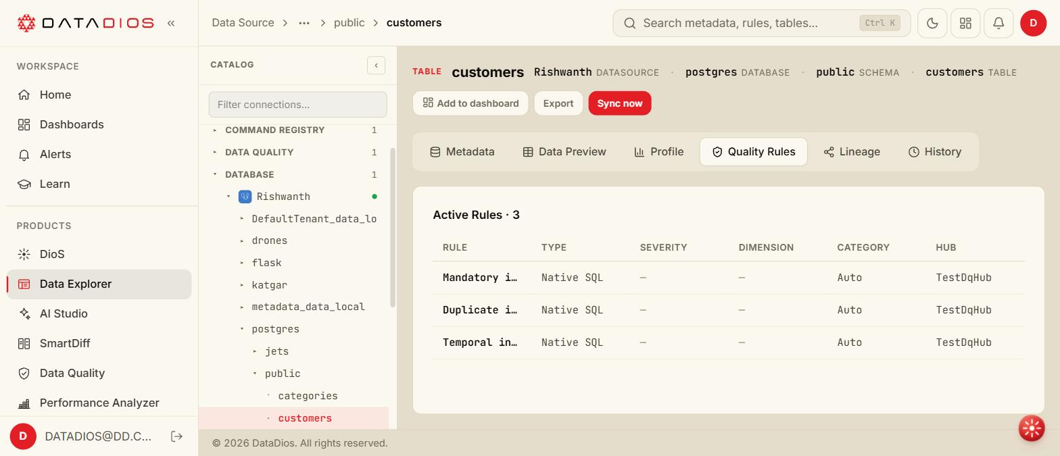
Task: Collapse DATABASE group
Action: pos(215,174)
